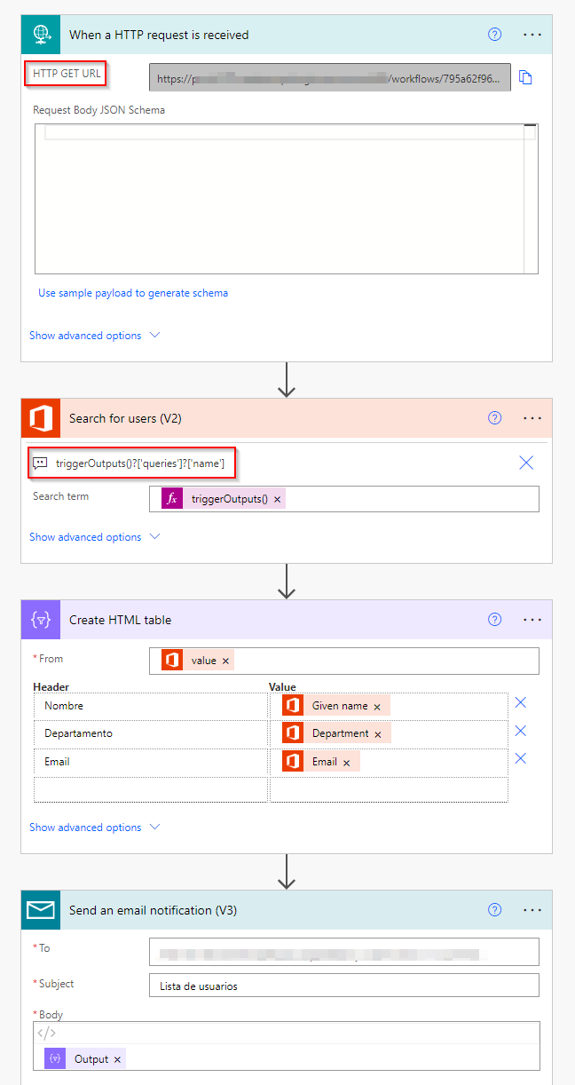This screenshot has width=575, height=1085.
Task: Open help for Send an email notification
Action: tap(495, 910)
